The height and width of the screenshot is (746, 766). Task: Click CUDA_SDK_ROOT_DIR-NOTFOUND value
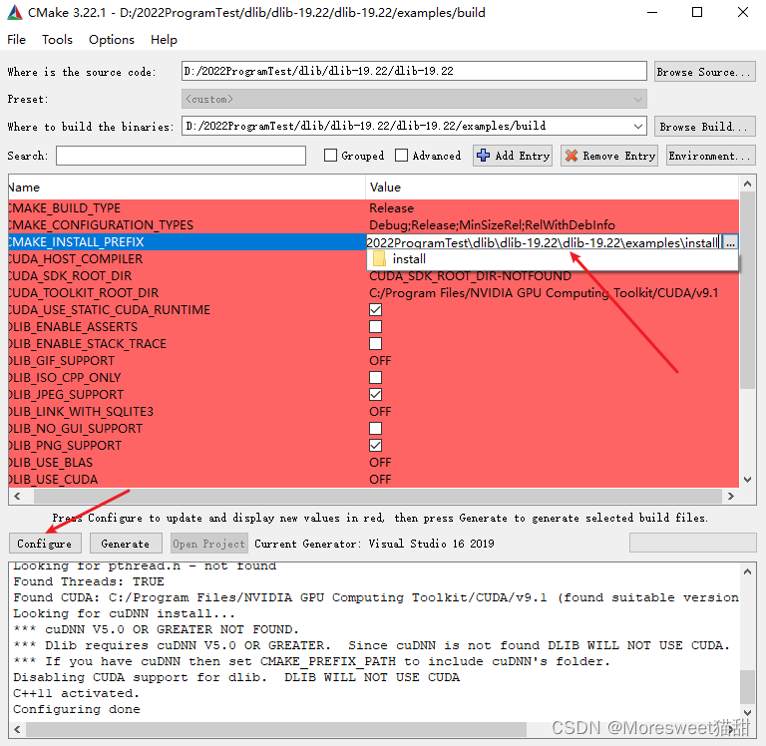coord(470,276)
